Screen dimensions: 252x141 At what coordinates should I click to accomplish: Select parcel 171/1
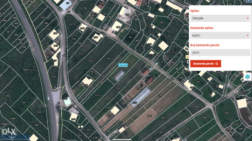(172, 52)
